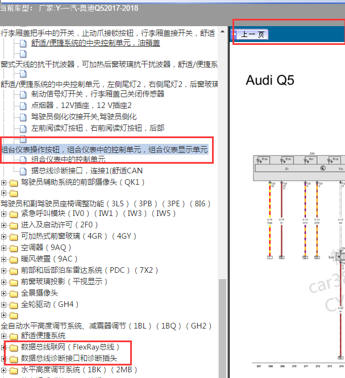This screenshot has width=345, height=378.
Task: Click the J285 component block in diagram
Action: 299,168
